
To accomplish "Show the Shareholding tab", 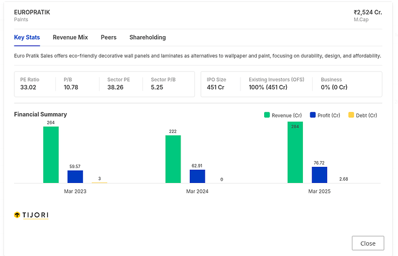I will pyautogui.click(x=147, y=37).
